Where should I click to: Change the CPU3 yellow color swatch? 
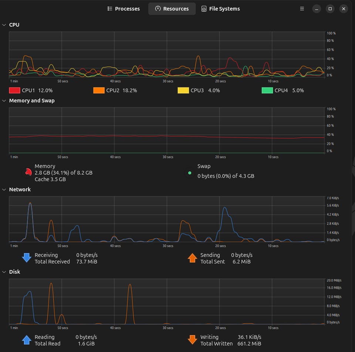pos(183,90)
